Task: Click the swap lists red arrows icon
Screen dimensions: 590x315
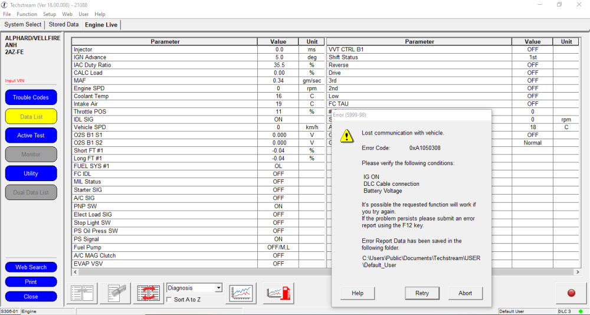Action: pyautogui.click(x=149, y=293)
